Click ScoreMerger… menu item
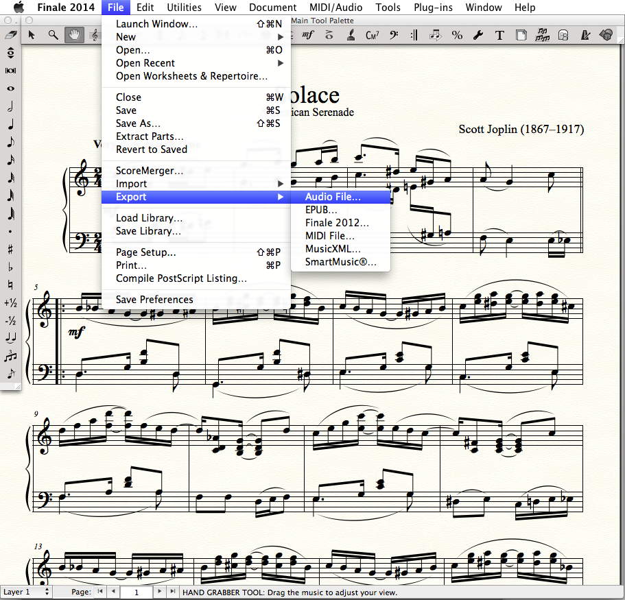Image resolution: width=625 pixels, height=600 pixels. 196,171
